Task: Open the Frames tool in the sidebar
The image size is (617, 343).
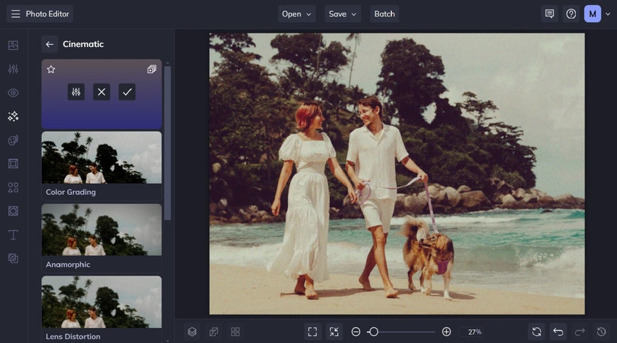Action: point(13,163)
